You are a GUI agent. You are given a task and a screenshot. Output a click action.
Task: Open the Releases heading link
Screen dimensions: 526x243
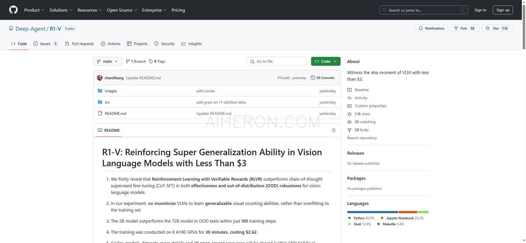point(356,153)
